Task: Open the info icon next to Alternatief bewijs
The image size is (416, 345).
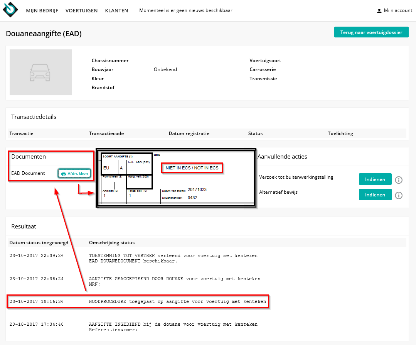Action: (399, 195)
